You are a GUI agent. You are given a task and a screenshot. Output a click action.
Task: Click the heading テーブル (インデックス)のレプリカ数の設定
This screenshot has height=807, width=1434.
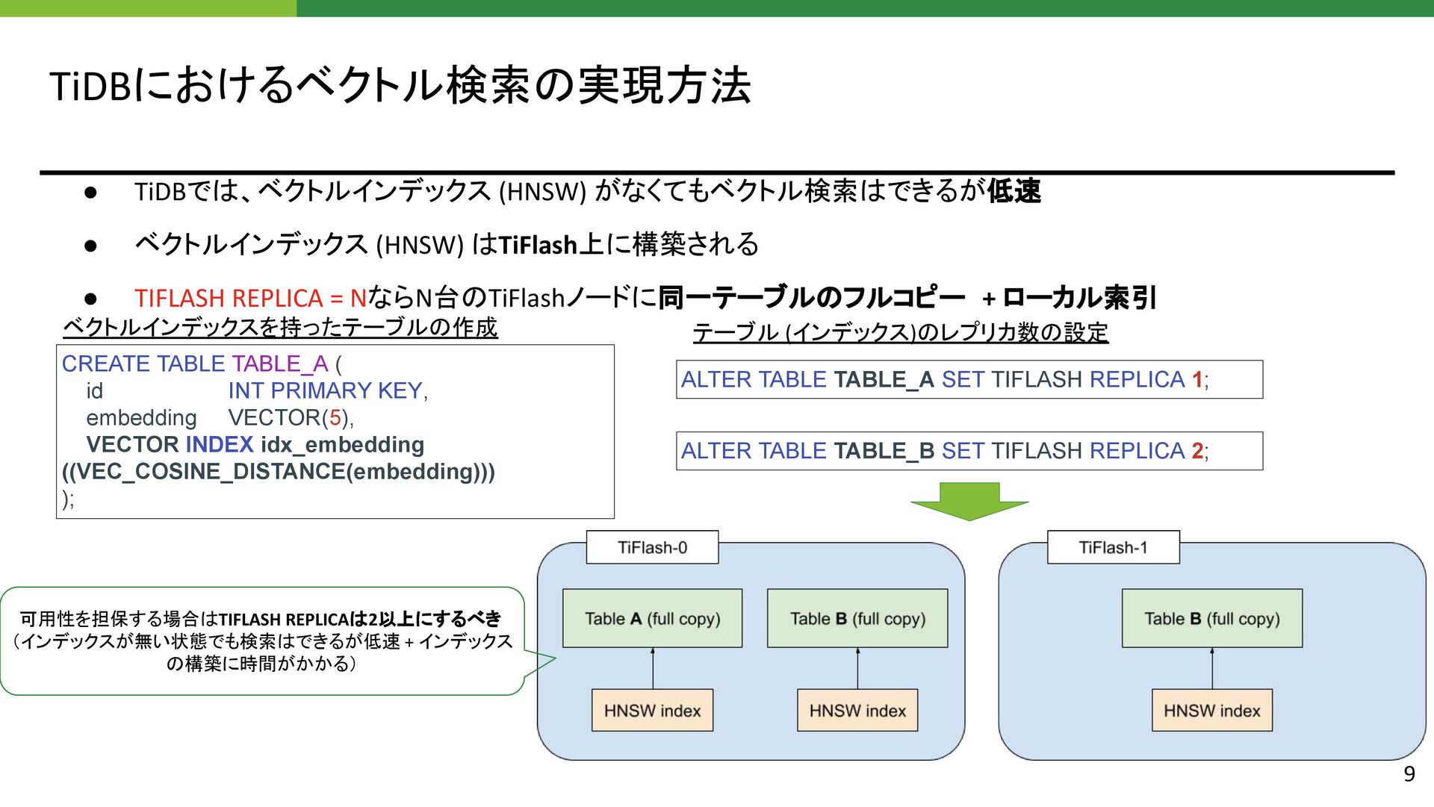click(900, 332)
